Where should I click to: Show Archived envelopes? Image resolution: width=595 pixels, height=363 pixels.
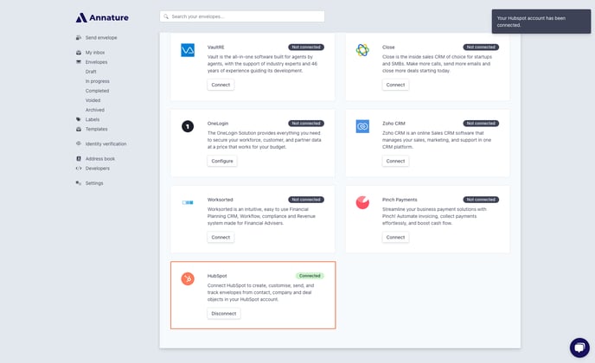[95, 110]
